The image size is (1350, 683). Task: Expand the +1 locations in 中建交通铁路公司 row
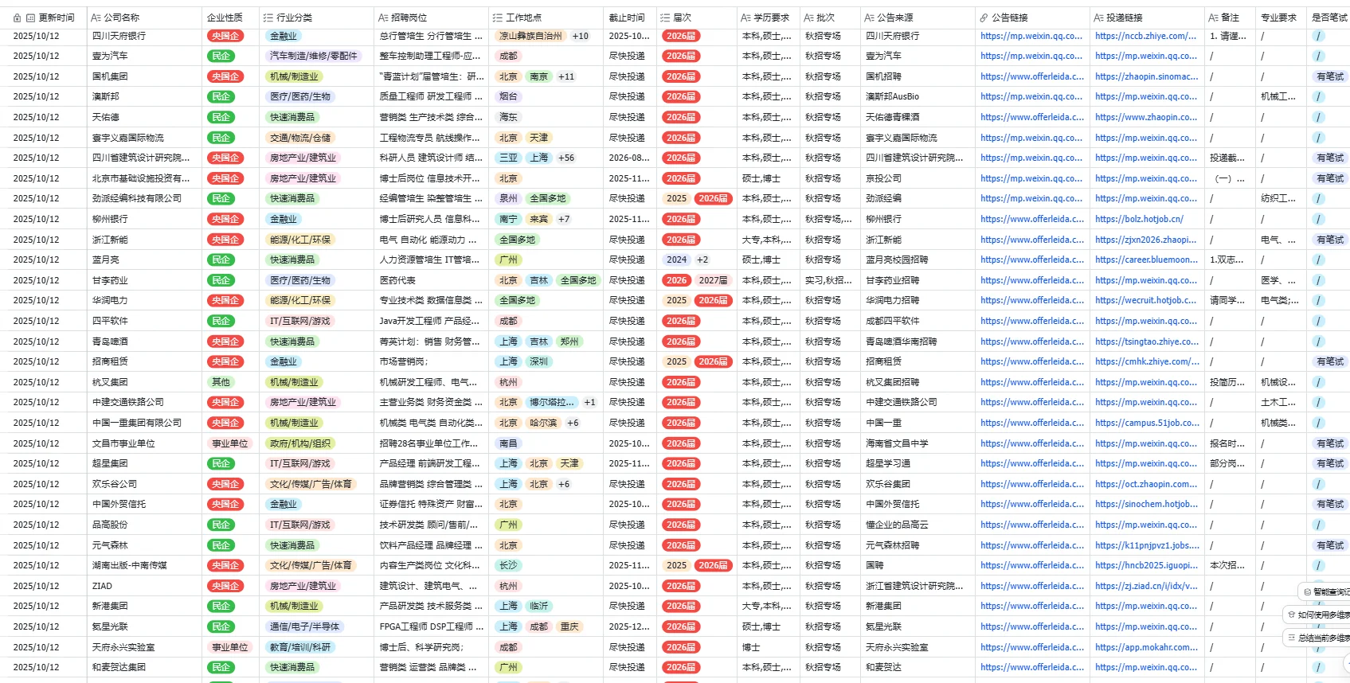click(590, 402)
